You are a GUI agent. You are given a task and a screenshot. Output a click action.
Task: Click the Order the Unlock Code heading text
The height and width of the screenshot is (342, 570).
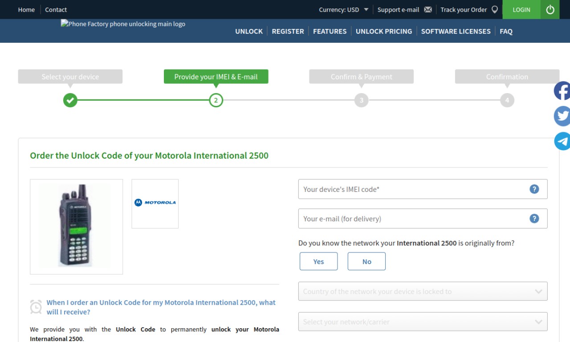click(149, 155)
